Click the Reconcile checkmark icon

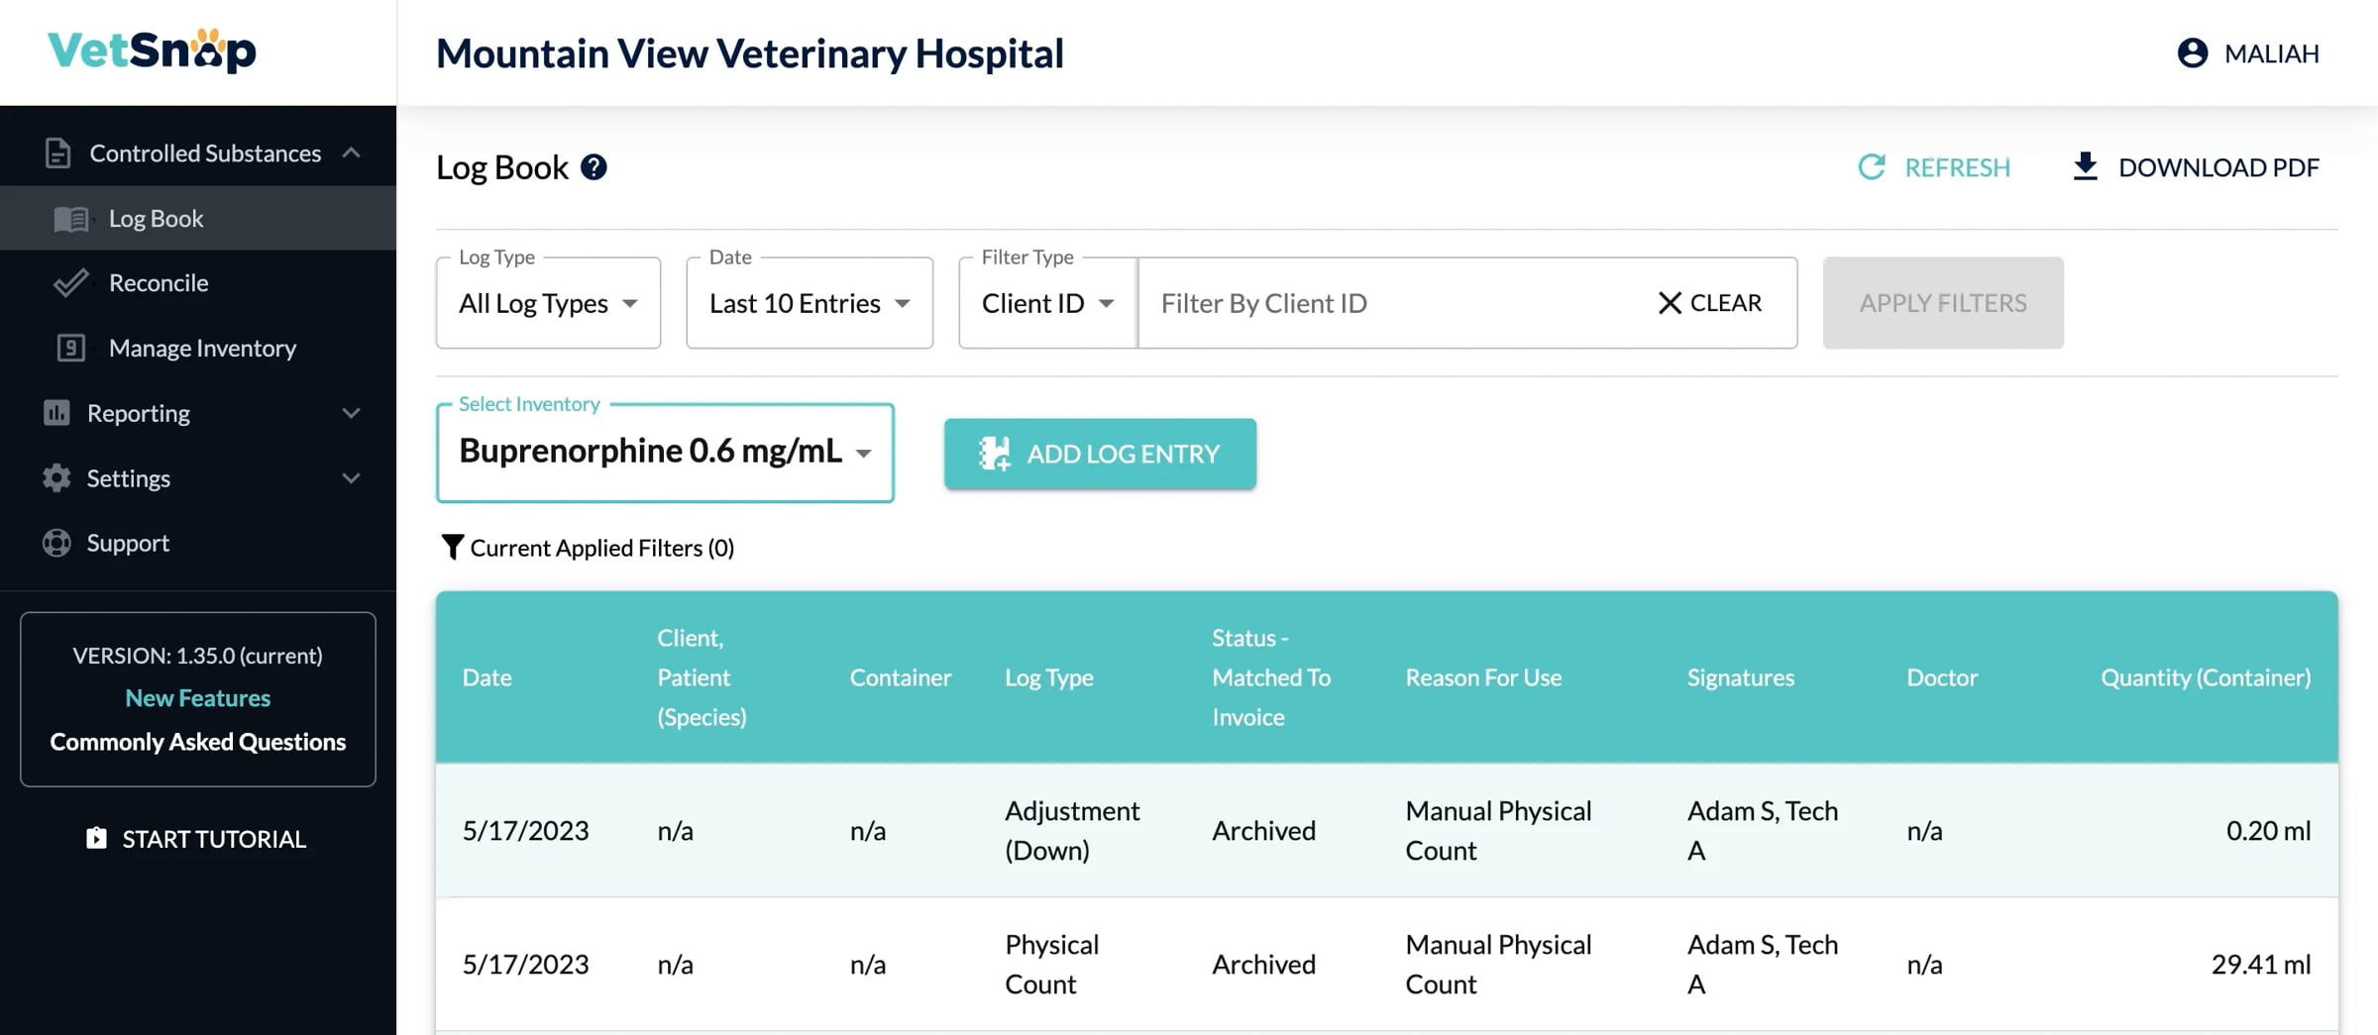coord(70,283)
